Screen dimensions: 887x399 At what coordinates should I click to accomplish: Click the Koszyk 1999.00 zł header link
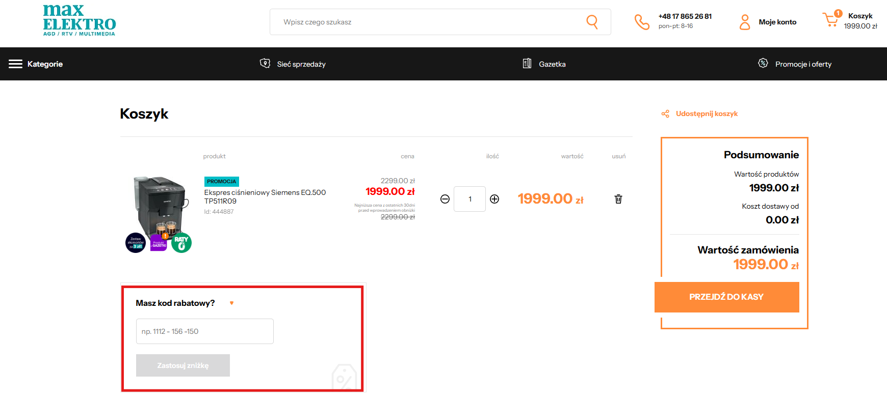coord(860,21)
